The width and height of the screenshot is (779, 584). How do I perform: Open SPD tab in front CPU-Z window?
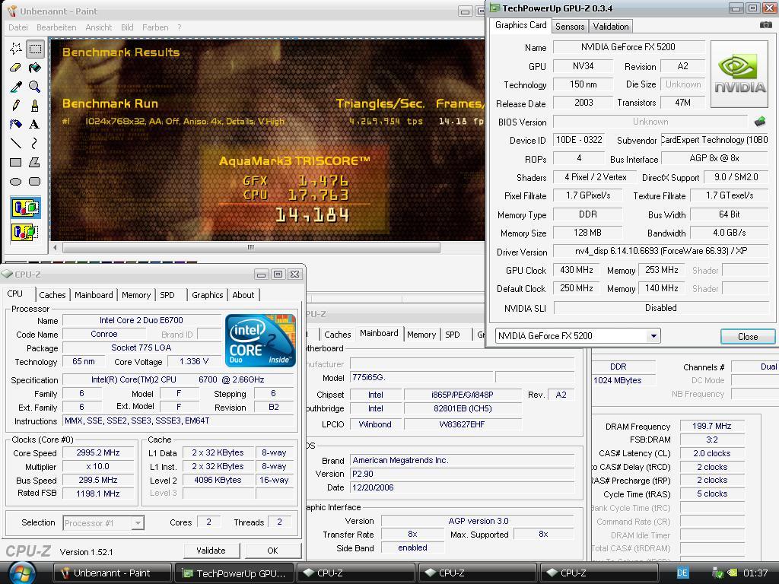click(x=167, y=295)
